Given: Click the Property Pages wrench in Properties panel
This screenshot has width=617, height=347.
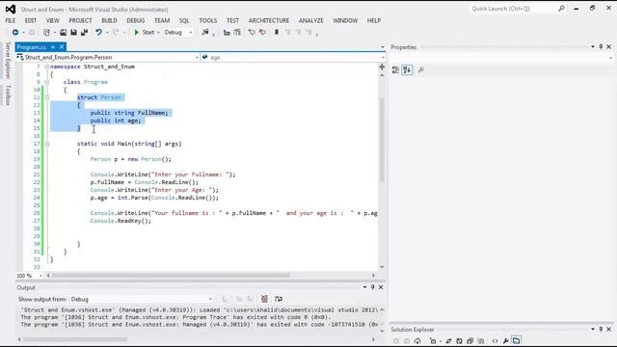Looking at the screenshot, I should pyautogui.click(x=421, y=70).
